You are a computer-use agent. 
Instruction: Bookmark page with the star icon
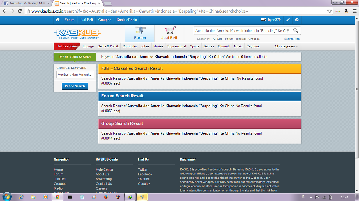329,11
